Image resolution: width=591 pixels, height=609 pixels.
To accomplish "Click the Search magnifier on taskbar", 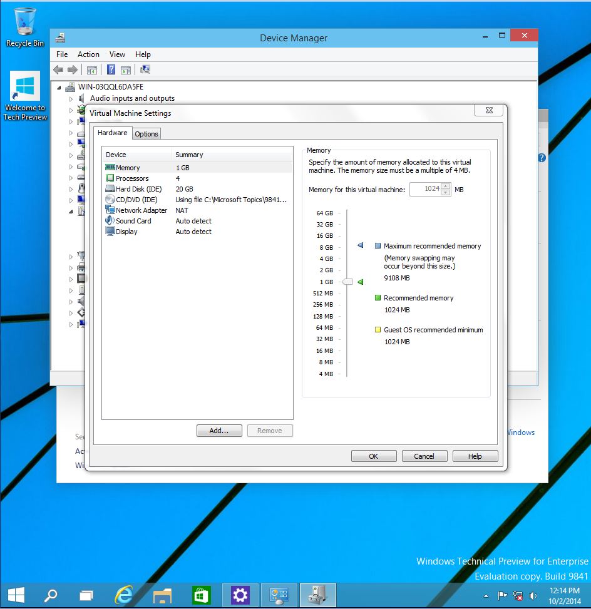I will [51, 595].
